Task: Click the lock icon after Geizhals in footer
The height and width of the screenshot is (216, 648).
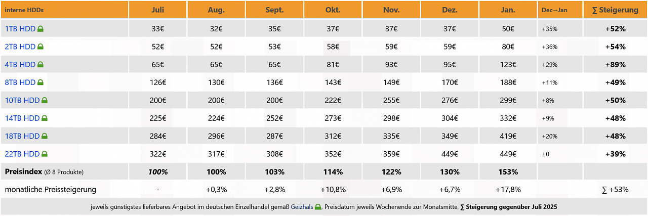Action: [x=317, y=207]
